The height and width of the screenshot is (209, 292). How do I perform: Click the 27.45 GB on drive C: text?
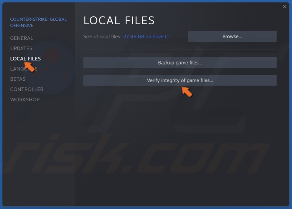pos(146,36)
